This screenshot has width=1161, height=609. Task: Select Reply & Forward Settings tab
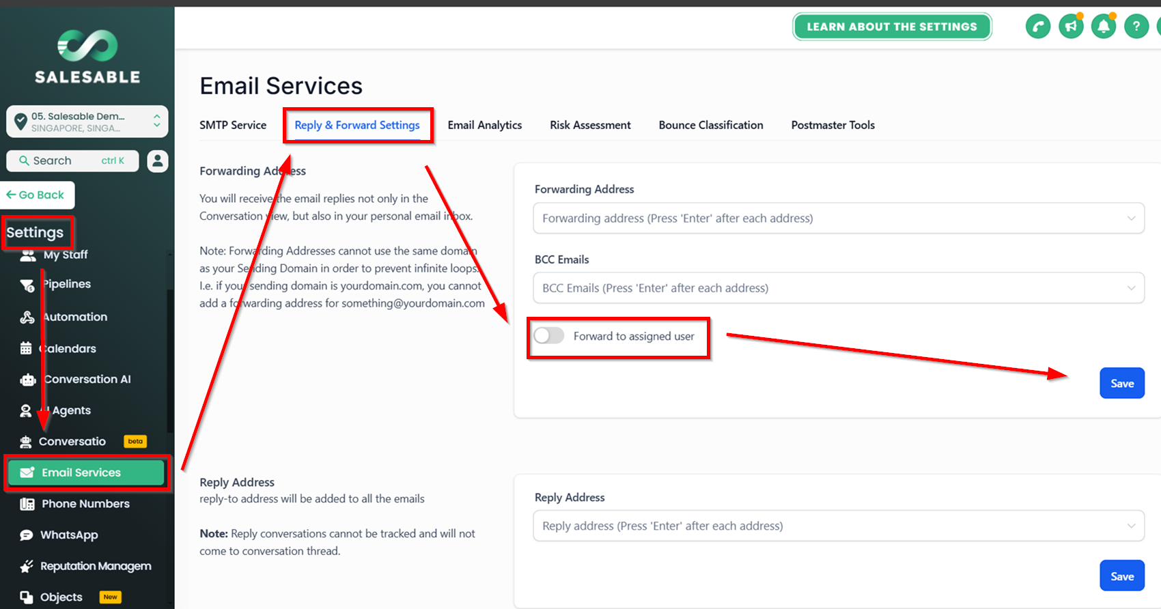point(357,125)
